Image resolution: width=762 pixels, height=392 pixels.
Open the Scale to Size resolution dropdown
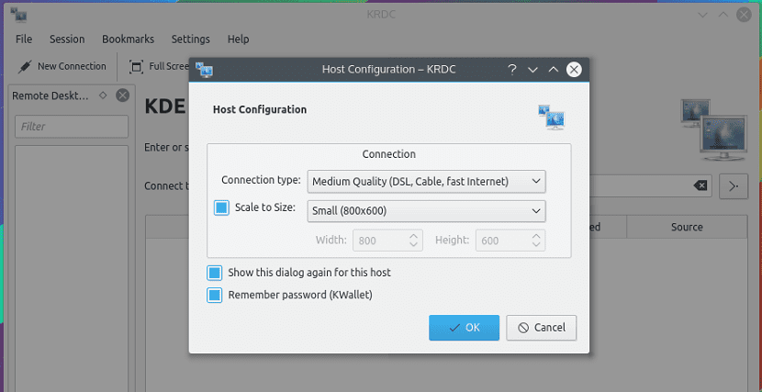[x=426, y=211]
